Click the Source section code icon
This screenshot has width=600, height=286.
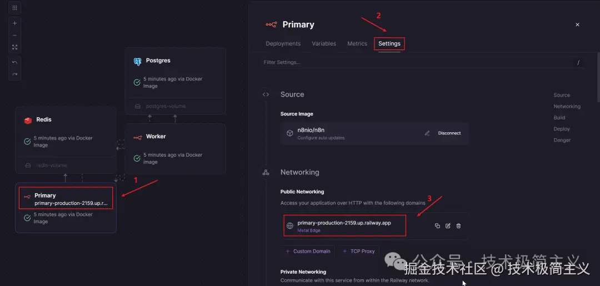tap(266, 94)
